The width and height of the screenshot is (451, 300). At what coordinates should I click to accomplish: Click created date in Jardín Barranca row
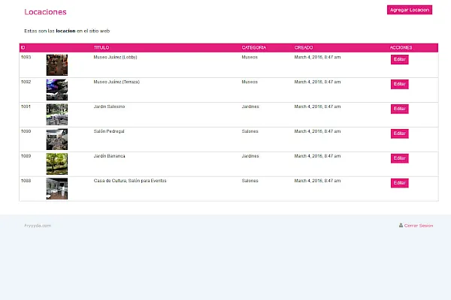[317, 156]
